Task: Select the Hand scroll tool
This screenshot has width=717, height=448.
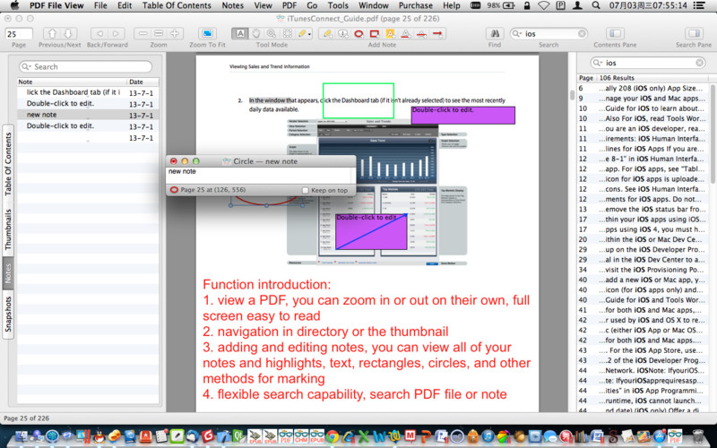Action: 256,33
